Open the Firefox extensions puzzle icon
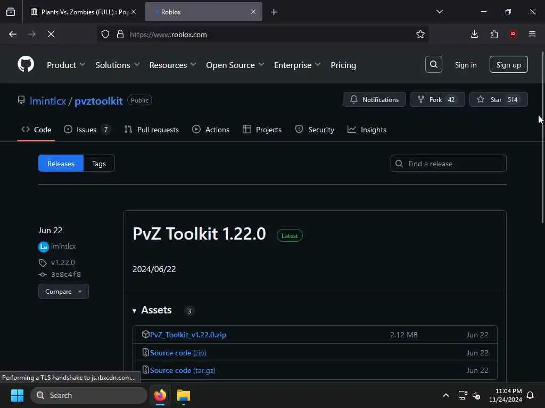 [x=494, y=34]
